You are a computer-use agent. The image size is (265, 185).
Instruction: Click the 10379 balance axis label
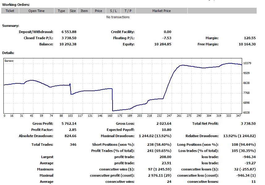pos(247,63)
